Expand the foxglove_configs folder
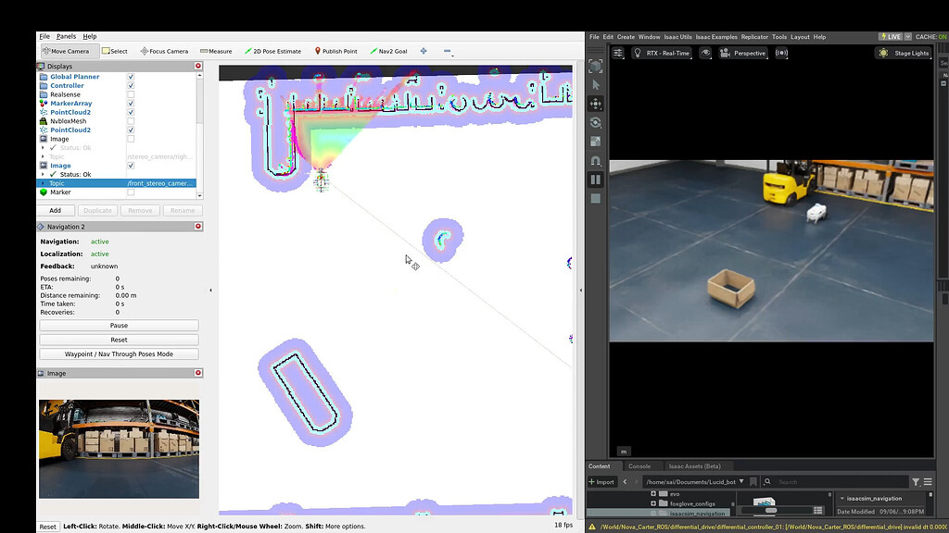 (653, 503)
